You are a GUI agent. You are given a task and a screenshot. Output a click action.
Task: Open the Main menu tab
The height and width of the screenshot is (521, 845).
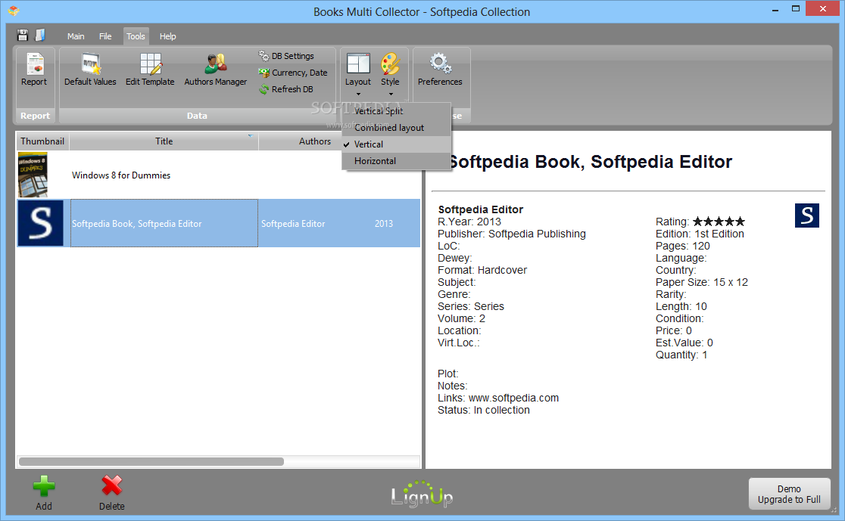pos(76,36)
